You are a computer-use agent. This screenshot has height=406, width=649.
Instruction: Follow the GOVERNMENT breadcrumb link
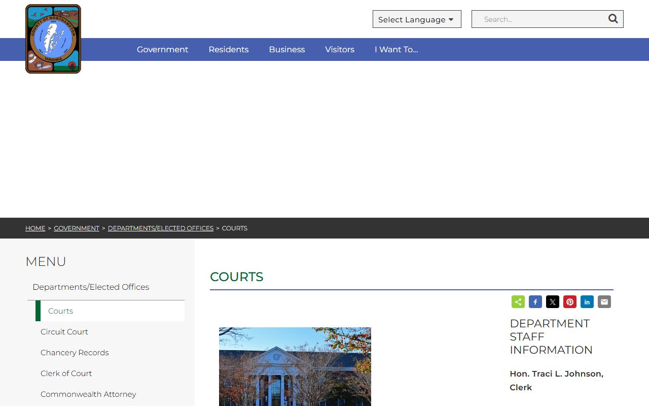[x=77, y=228]
